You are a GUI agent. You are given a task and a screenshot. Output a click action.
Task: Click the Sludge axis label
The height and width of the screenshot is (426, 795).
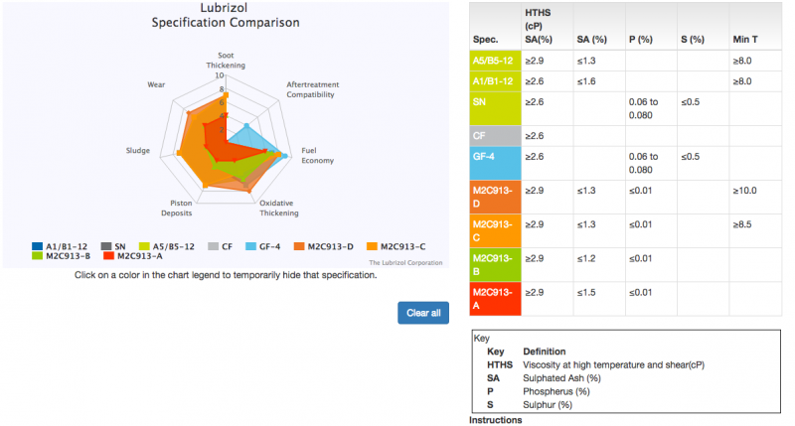(x=138, y=151)
